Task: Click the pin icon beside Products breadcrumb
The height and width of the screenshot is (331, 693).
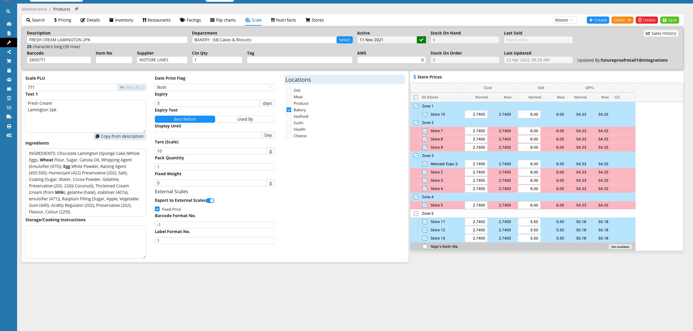Action: click(76, 9)
